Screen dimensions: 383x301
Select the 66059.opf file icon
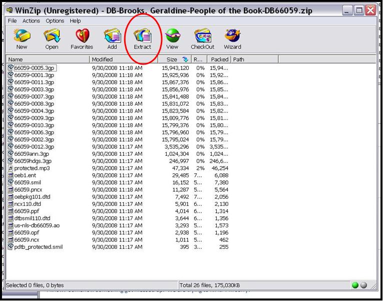pyautogui.click(x=11, y=232)
